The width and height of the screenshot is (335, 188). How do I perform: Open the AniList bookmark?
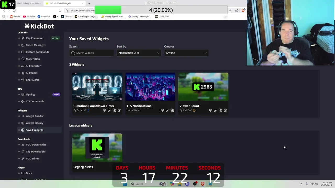point(66,16)
